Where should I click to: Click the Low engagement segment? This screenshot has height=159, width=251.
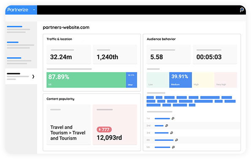[158, 80]
